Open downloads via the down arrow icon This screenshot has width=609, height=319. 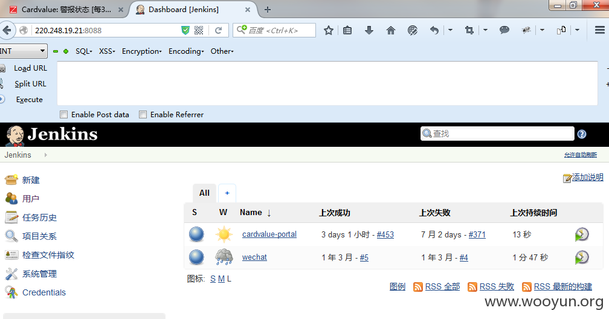369,30
